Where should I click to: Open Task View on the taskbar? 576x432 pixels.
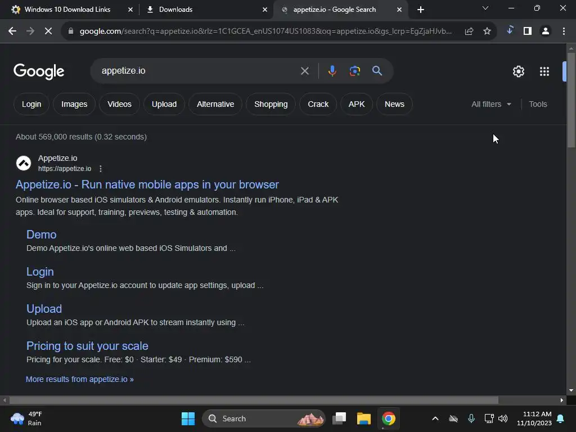[x=339, y=418]
